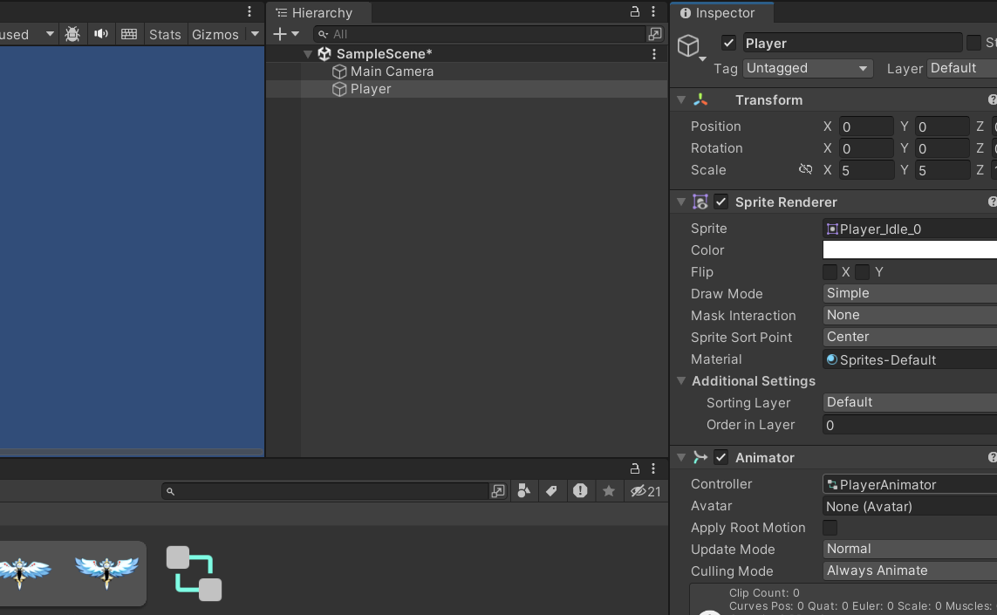Open the Culling Mode dropdown
Viewport: 997px width, 615px height.
[910, 571]
